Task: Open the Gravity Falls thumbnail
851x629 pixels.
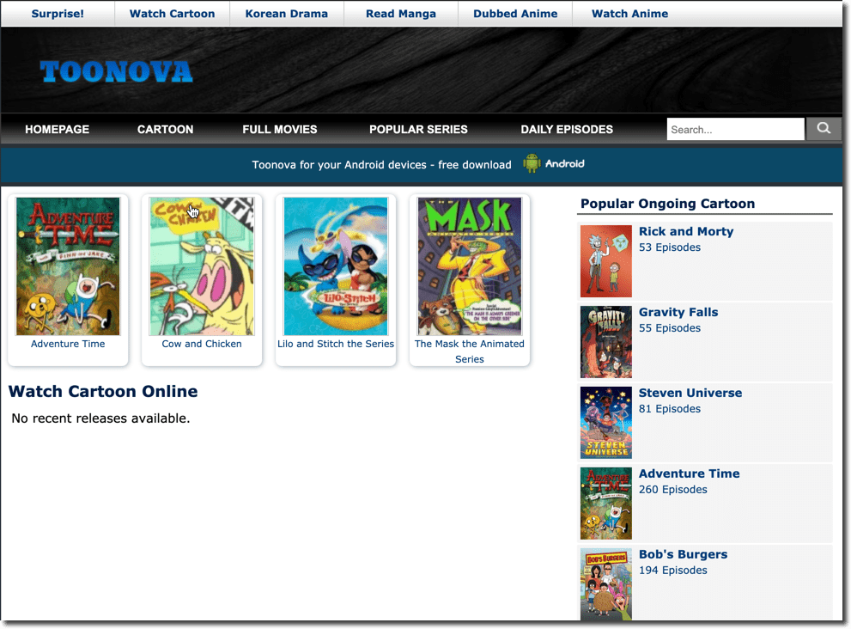Action: pyautogui.click(x=606, y=342)
